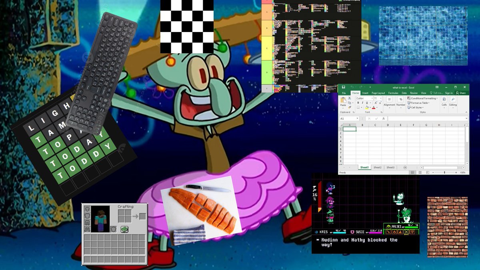Viewport: 480px width, 270px height.
Task: Open the Customize Quick Access Toolbar dropdown
Action: click(370, 87)
